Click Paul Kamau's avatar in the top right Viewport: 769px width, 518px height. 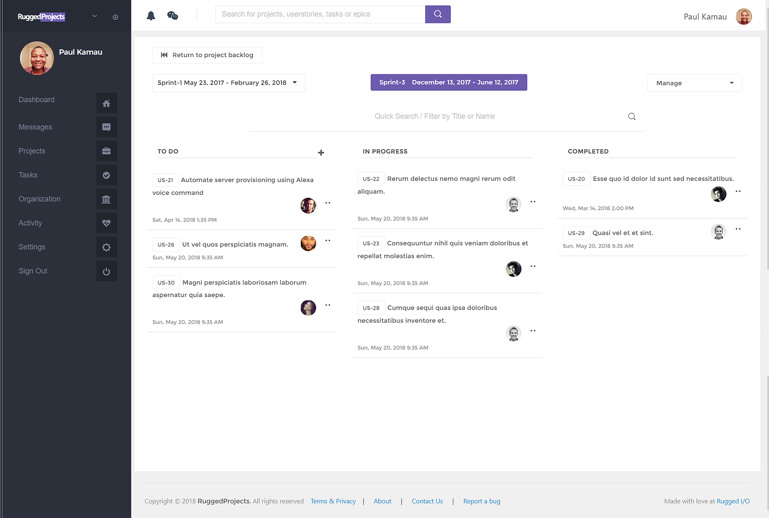point(744,16)
